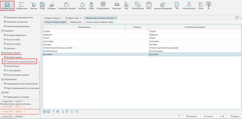This screenshot has height=119, width=242.
Task: Click the Сохранить button
Action: coord(192,116)
